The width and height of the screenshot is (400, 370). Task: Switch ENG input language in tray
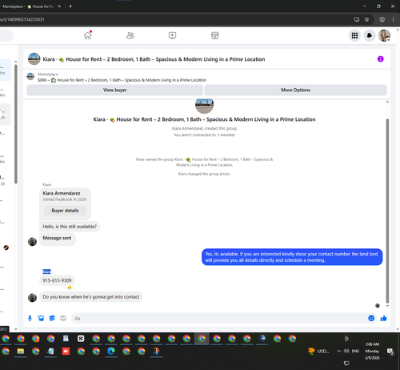click(x=355, y=351)
